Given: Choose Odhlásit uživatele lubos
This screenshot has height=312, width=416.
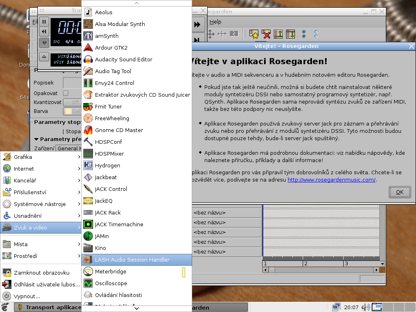Looking at the screenshot, I should coord(41,284).
